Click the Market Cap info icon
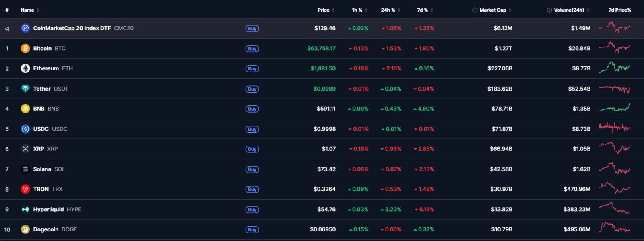 pos(475,10)
